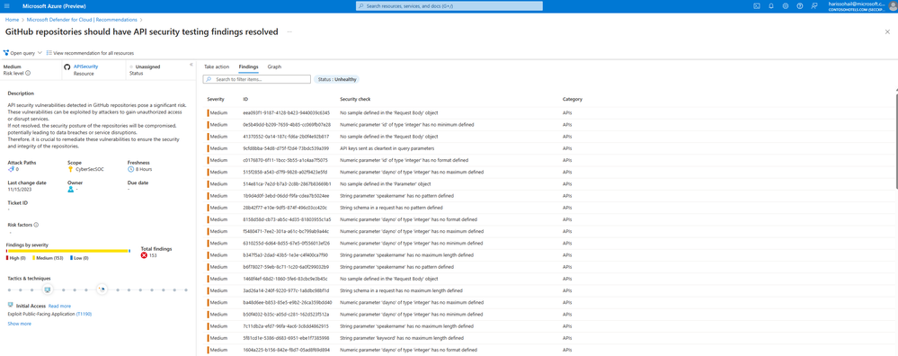Image resolution: width=898 pixels, height=356 pixels.
Task: Click the more options ellipsis by title
Action: 289,32
